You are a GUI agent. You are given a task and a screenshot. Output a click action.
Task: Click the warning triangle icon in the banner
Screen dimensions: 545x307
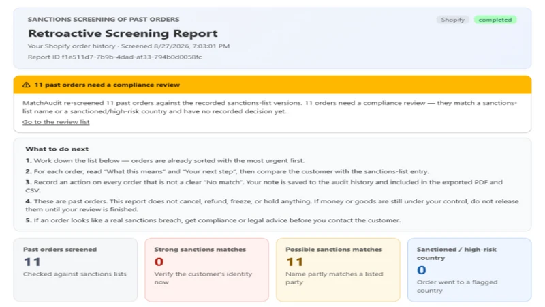click(26, 85)
